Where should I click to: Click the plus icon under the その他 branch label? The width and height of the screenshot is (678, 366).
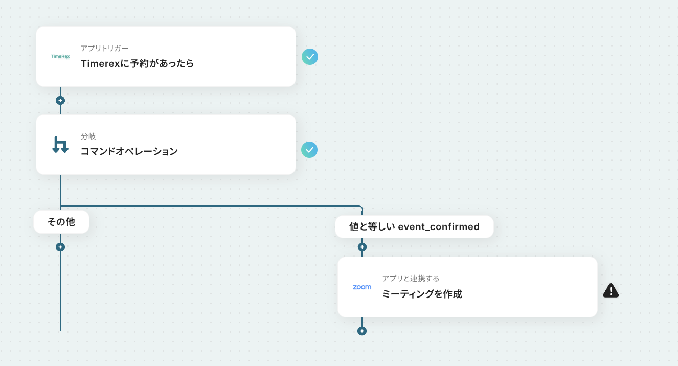(x=60, y=246)
